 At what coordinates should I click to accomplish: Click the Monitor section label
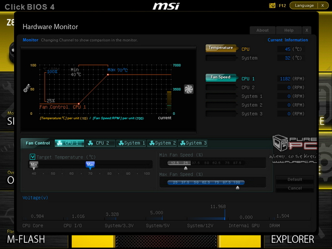point(31,40)
